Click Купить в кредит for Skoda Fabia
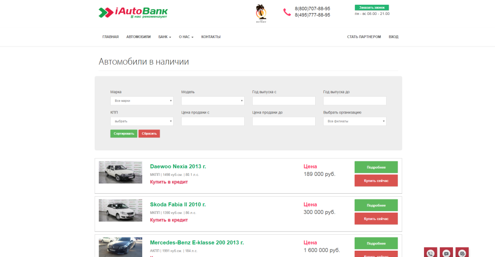Viewport: 495px width, 257px height. tap(169, 220)
